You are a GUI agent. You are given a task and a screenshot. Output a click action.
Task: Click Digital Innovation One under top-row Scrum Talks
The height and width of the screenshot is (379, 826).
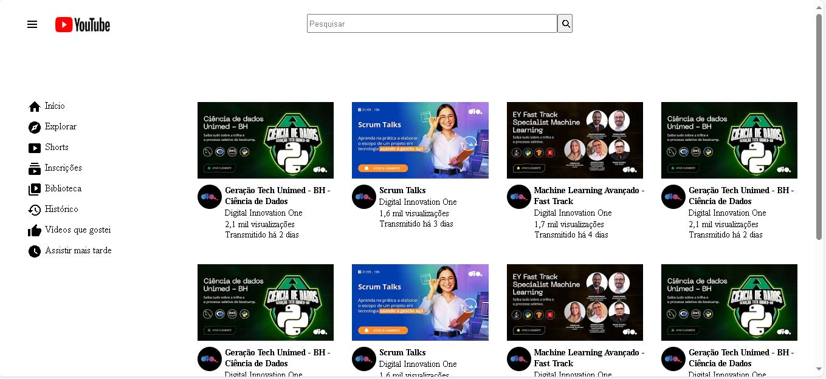point(418,202)
